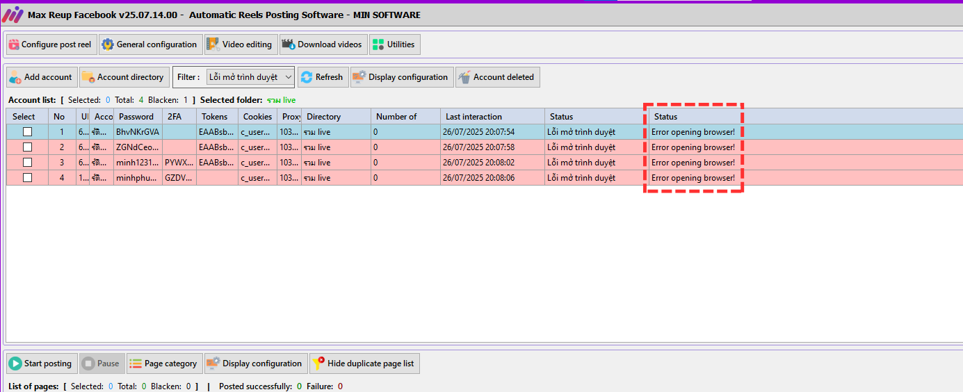
Task: Start posting reels
Action: (x=41, y=364)
